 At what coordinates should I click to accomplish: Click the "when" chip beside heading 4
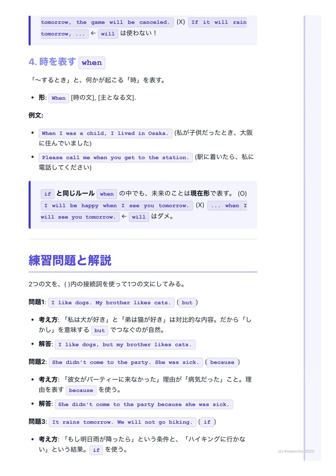click(91, 63)
